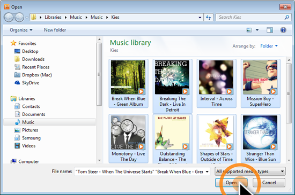The image size is (295, 195).
Task: Click the magnifier icon in Search Kies
Action: (286, 18)
